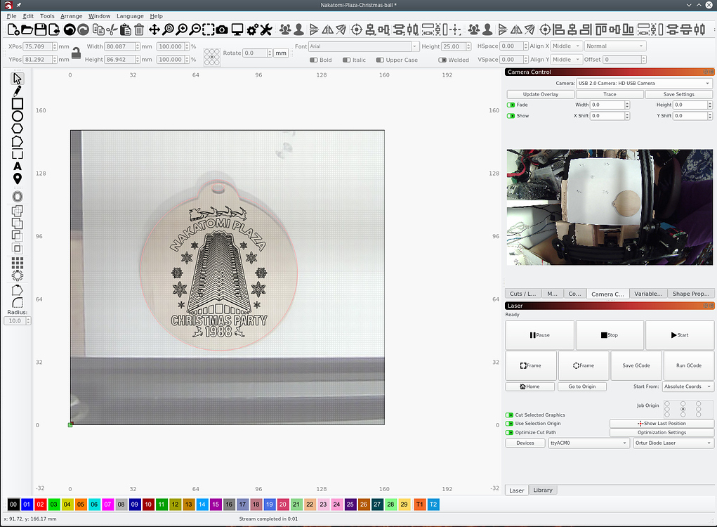The height and width of the screenshot is (527, 717).
Task: Click the undo arrow icon
Action: coord(70,30)
